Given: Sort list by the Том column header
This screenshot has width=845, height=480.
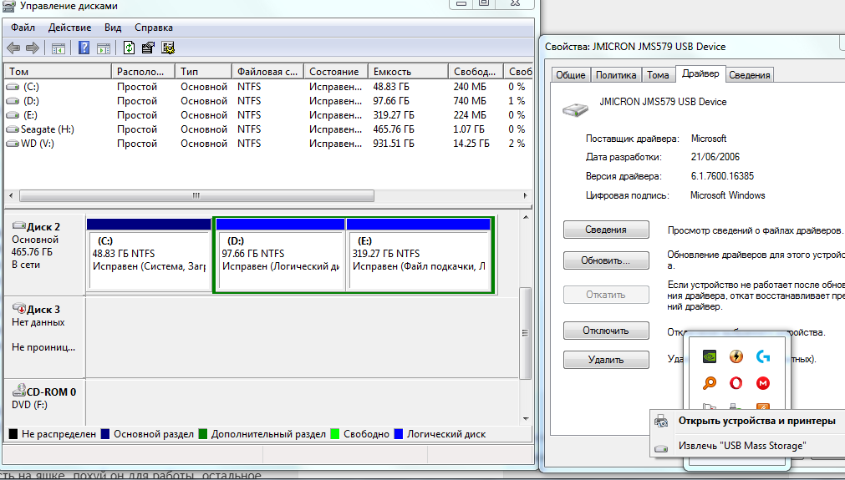Looking at the screenshot, I should pos(58,72).
